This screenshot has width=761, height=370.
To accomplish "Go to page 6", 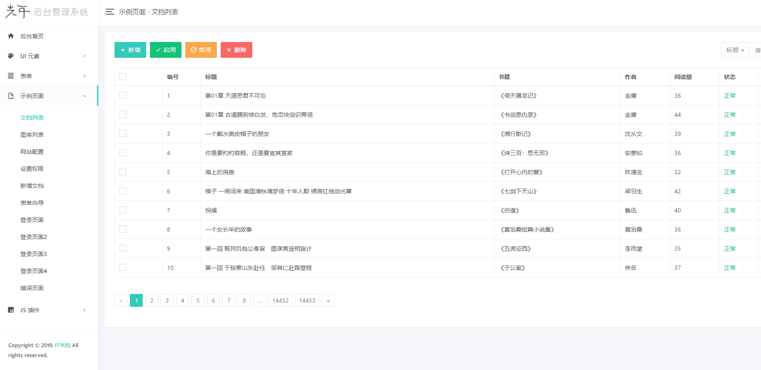I will pos(214,301).
